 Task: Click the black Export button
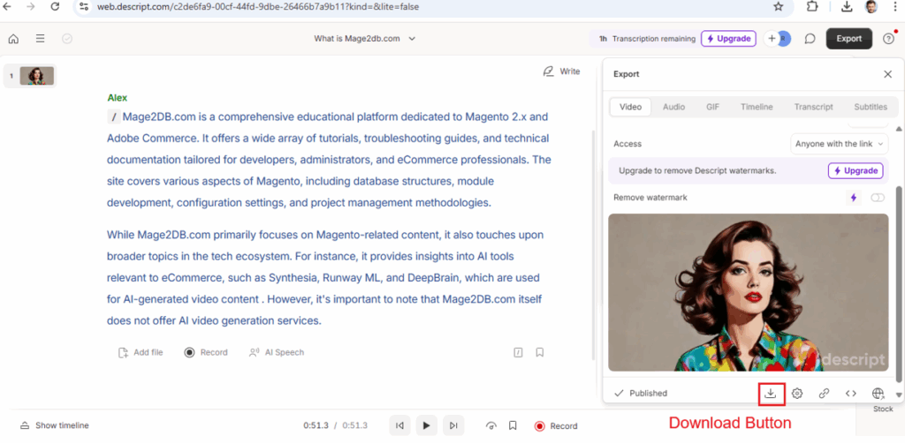click(x=849, y=39)
